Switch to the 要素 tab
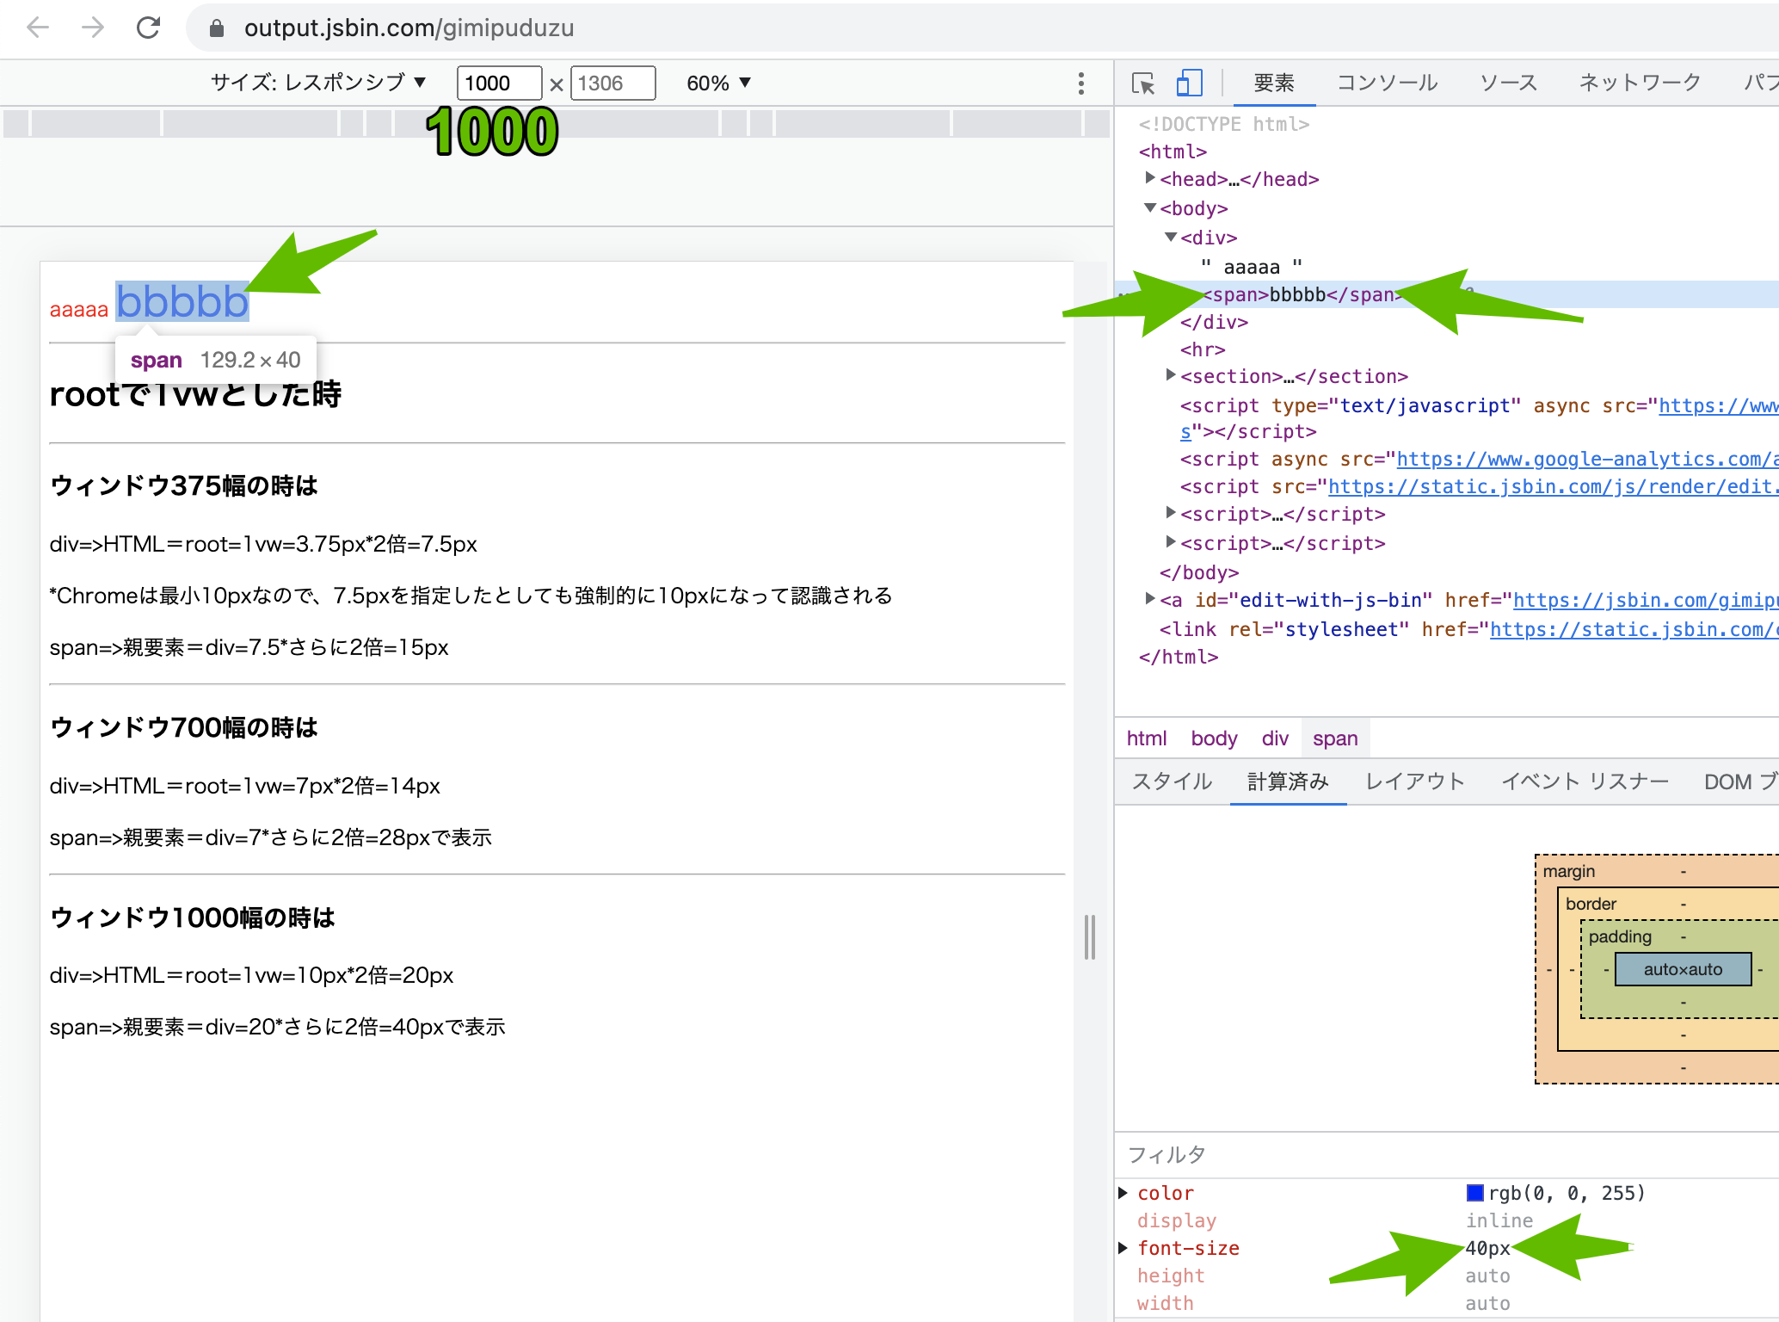This screenshot has width=1779, height=1322. click(x=1274, y=83)
